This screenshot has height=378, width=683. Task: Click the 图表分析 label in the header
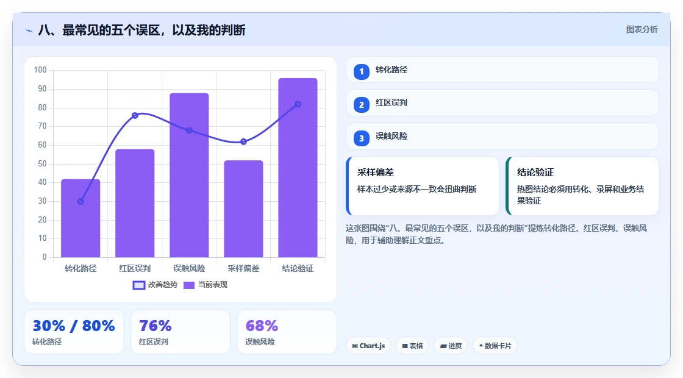coord(642,30)
